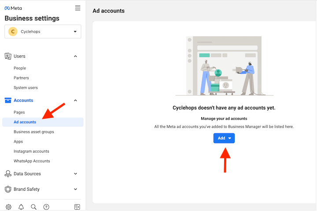Click the Ad accounts page heading
The image size is (317, 211).
pyautogui.click(x=109, y=11)
